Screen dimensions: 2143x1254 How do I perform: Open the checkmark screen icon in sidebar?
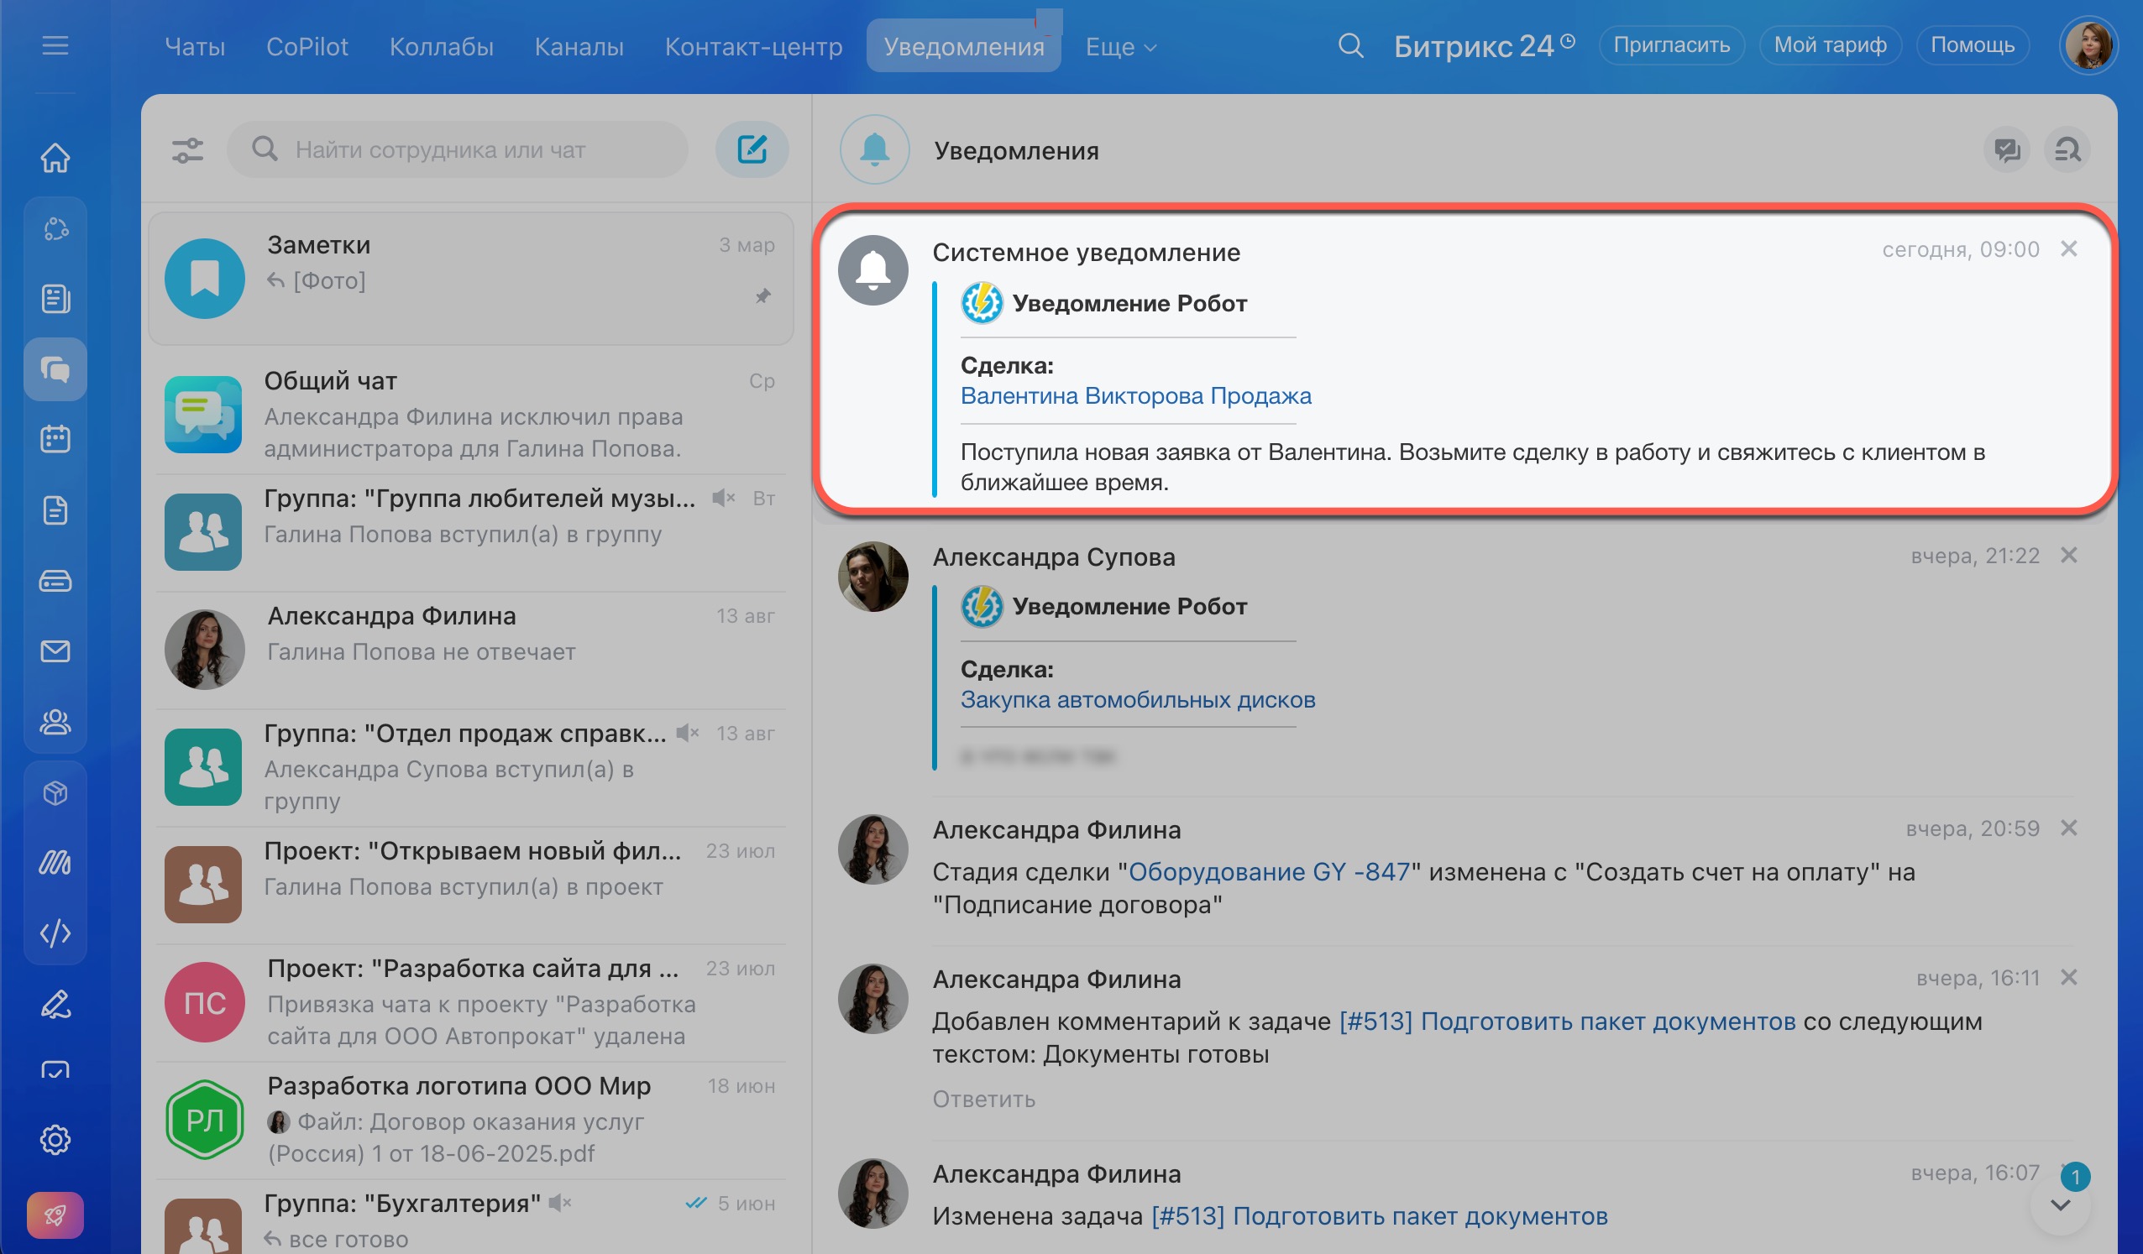(x=55, y=1071)
